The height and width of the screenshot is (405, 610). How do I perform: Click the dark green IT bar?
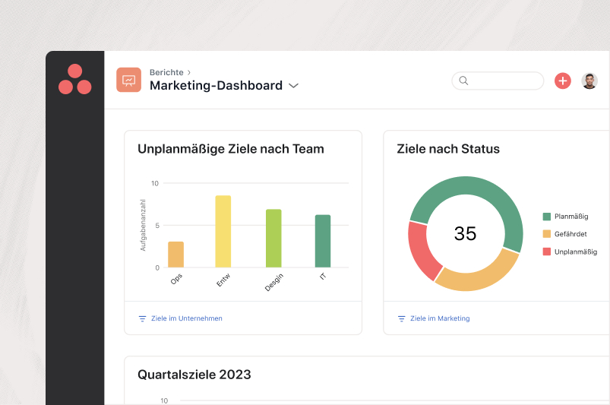323,241
